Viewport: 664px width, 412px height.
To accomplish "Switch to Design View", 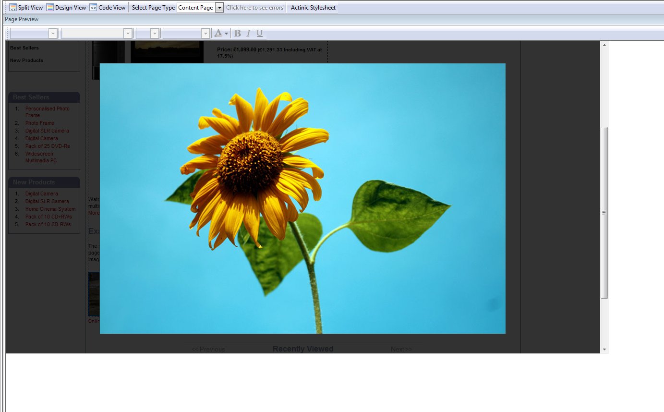I will point(66,8).
